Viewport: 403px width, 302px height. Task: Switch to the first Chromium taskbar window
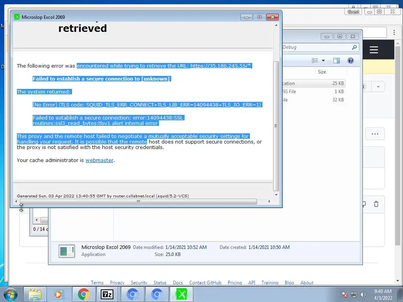coord(132,294)
